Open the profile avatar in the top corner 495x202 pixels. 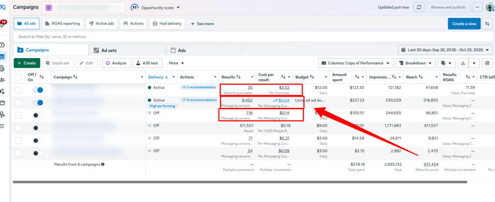point(490,7)
